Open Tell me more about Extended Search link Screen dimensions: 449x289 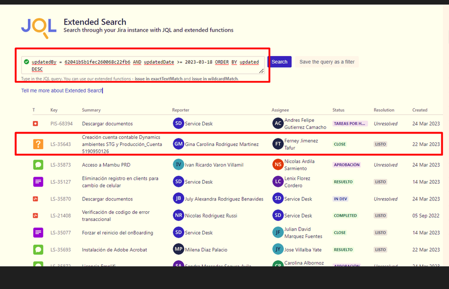(62, 90)
